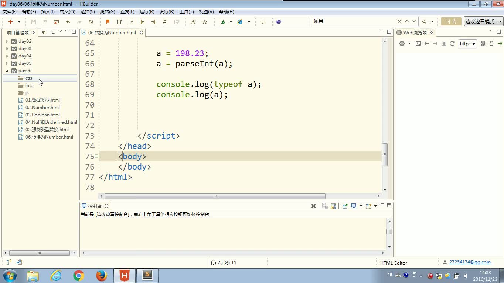Click the 27254174@qq.com account link
Viewport: 504px width, 283px height.
470,262
